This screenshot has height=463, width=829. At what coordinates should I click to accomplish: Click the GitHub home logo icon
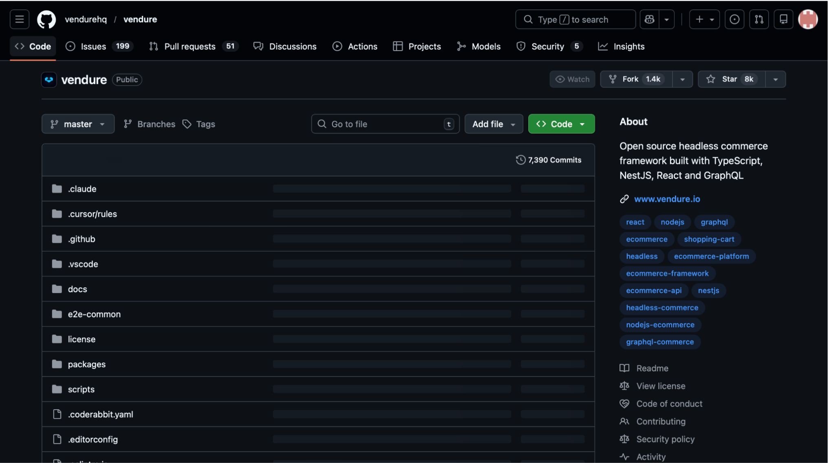pyautogui.click(x=46, y=19)
